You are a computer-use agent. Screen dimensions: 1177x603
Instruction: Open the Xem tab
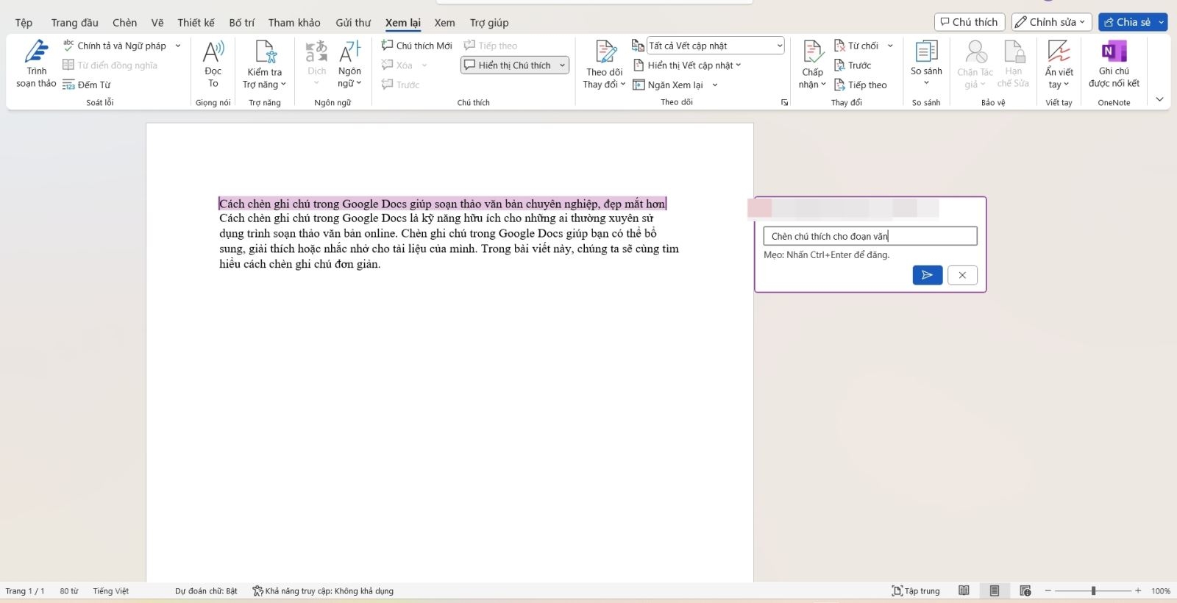click(x=444, y=23)
